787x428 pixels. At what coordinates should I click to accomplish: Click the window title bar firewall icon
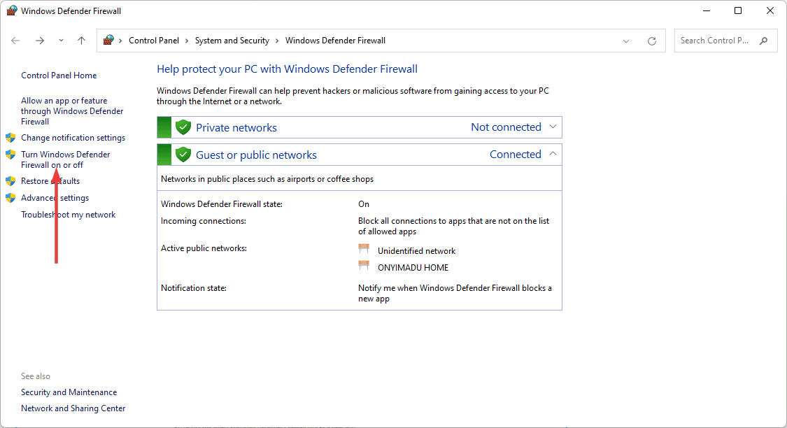tap(11, 10)
